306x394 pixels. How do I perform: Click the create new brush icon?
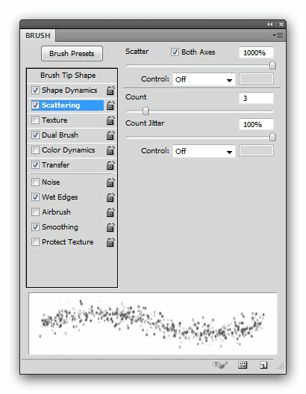[x=263, y=365]
